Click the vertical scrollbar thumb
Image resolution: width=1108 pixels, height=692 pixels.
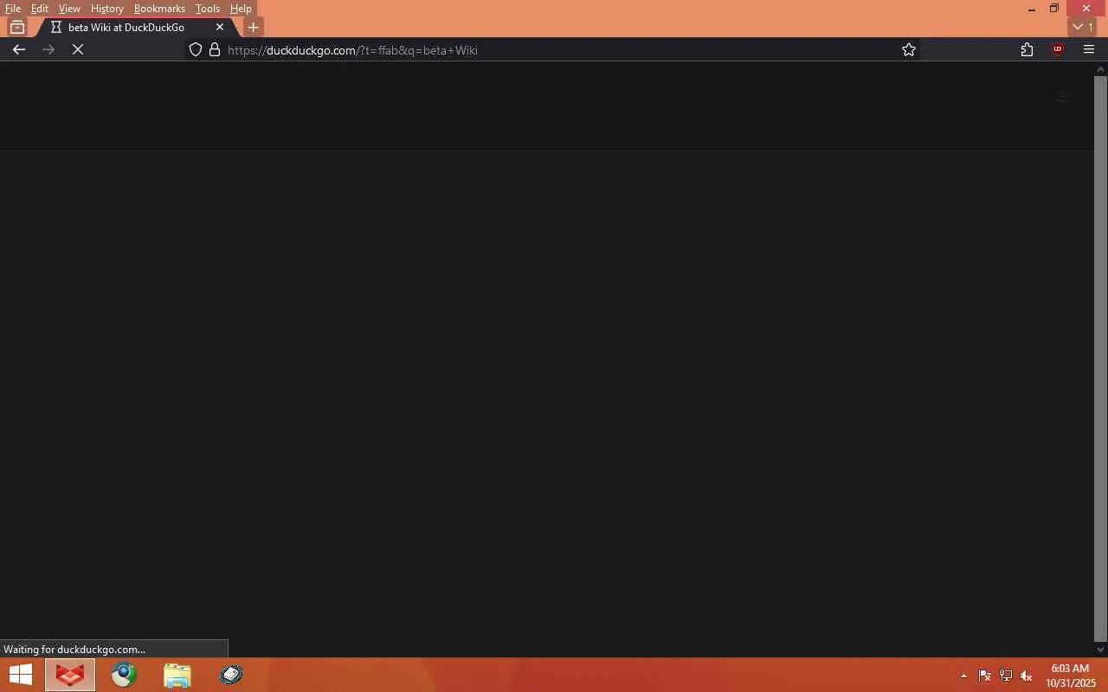(x=1101, y=358)
